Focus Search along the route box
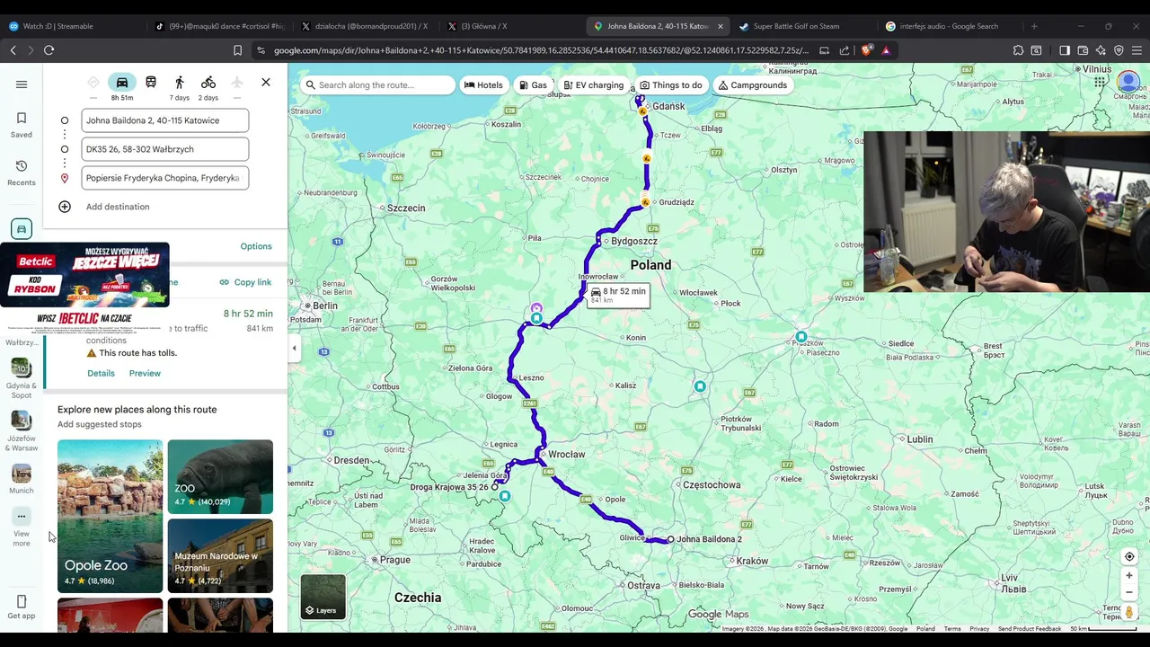This screenshot has height=647, width=1150. [379, 85]
